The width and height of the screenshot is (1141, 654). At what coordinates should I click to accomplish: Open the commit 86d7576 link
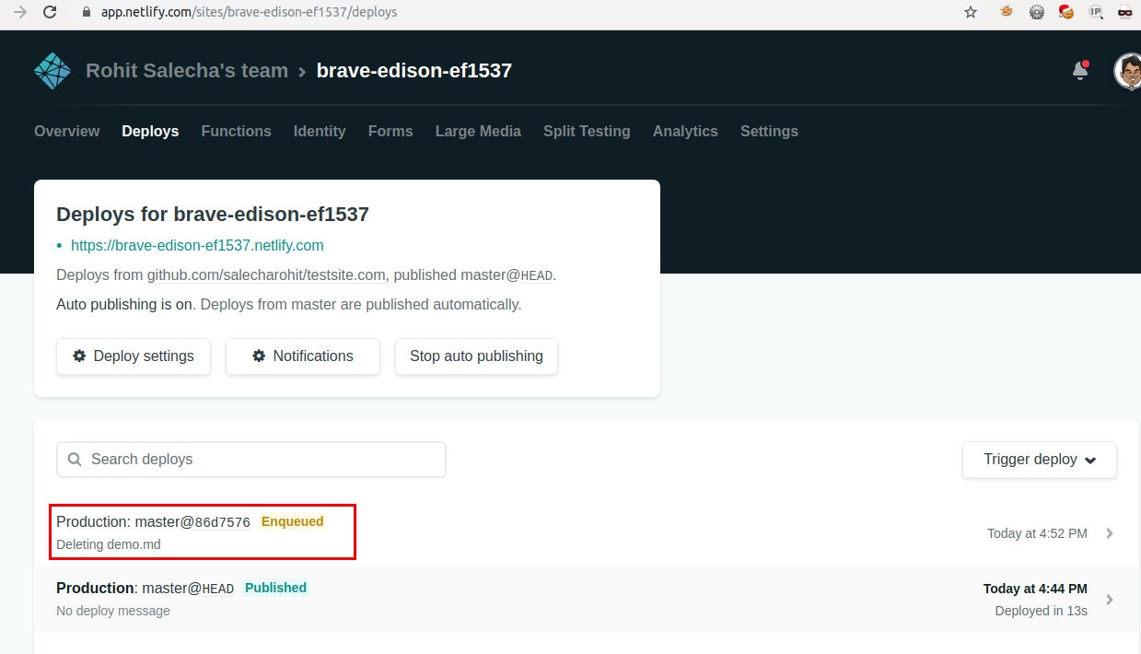(222, 522)
